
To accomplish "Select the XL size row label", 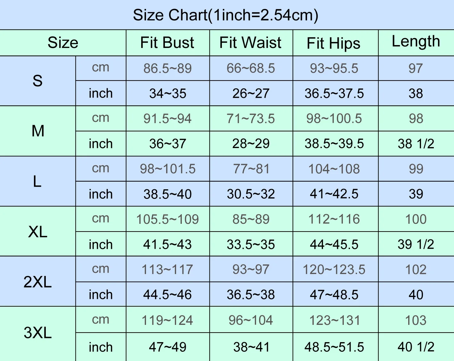I will (x=38, y=232).
